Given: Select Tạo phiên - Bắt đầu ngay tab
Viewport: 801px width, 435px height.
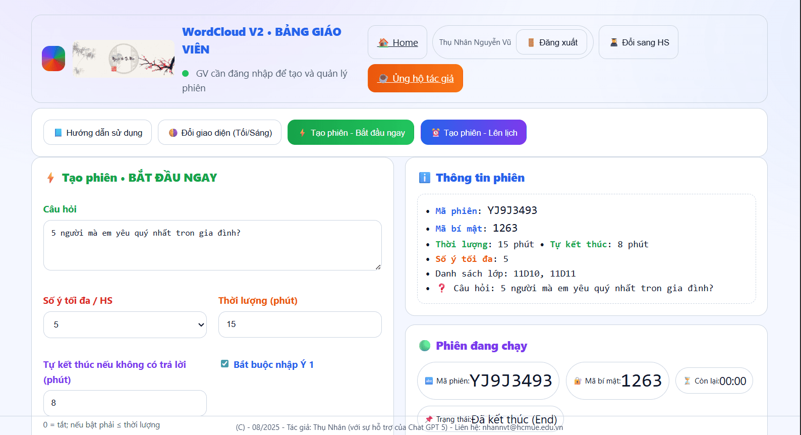Looking at the screenshot, I should click(x=351, y=132).
